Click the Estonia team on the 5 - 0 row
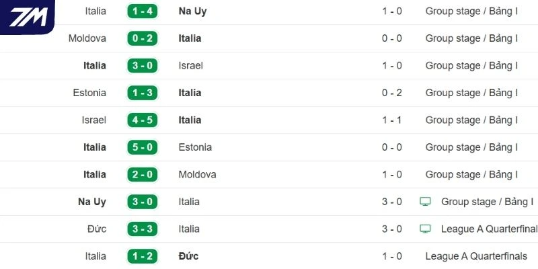The image size is (538, 269). (x=195, y=147)
